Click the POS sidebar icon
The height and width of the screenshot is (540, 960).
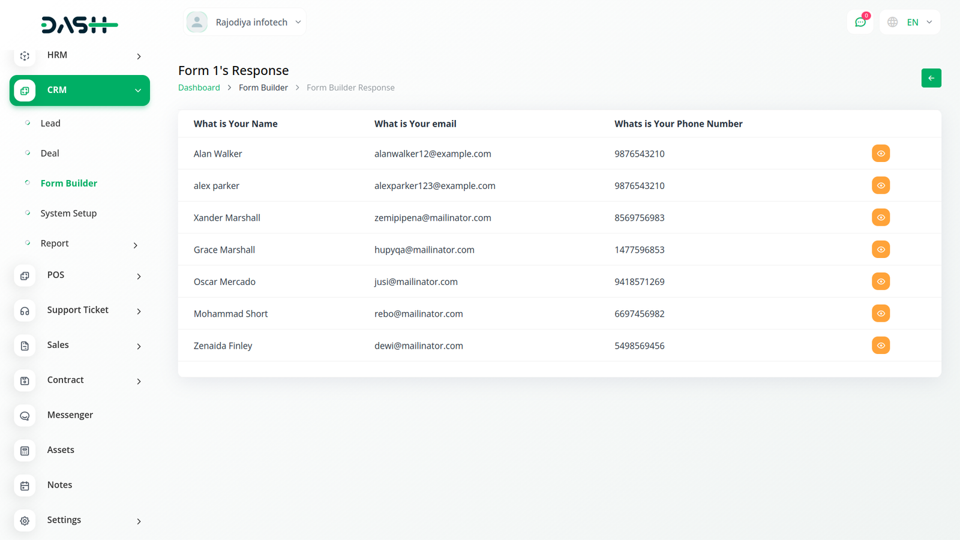click(25, 276)
